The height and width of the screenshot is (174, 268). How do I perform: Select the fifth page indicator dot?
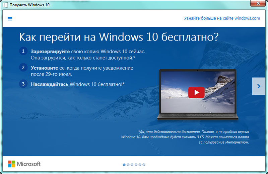140,165
